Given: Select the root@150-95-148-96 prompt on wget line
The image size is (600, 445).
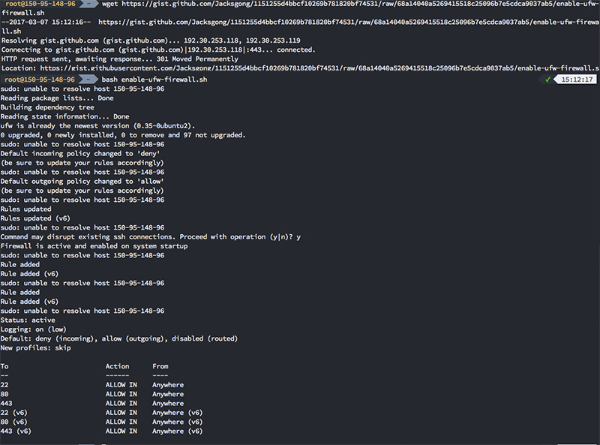Looking at the screenshot, I should click(x=40, y=4).
